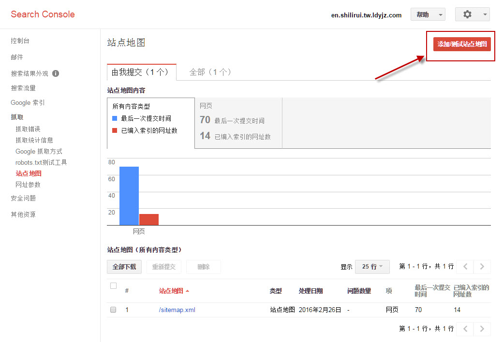The image size is (503, 342).
Task: Open the 显示 25 行 dropdown
Action: coord(372,266)
